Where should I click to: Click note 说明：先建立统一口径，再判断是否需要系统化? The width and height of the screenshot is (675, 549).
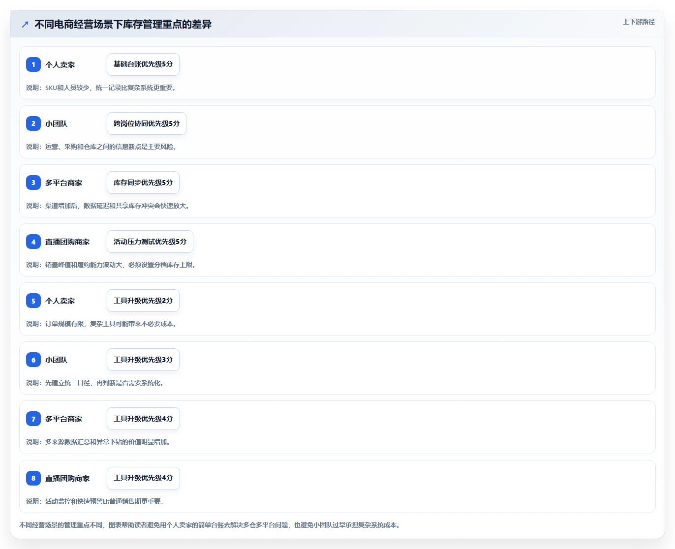(x=95, y=383)
